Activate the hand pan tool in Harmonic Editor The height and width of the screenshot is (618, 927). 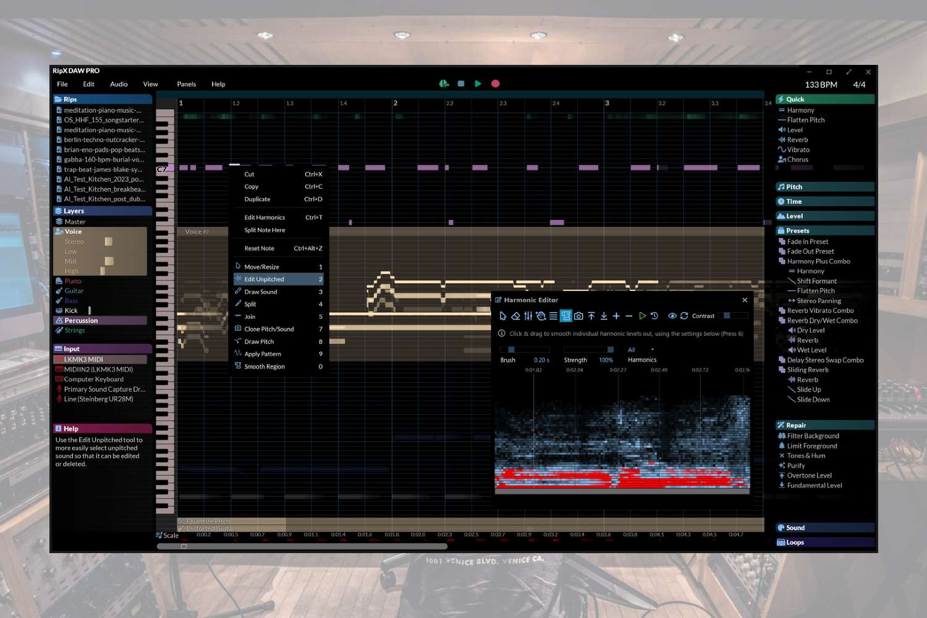(541, 316)
